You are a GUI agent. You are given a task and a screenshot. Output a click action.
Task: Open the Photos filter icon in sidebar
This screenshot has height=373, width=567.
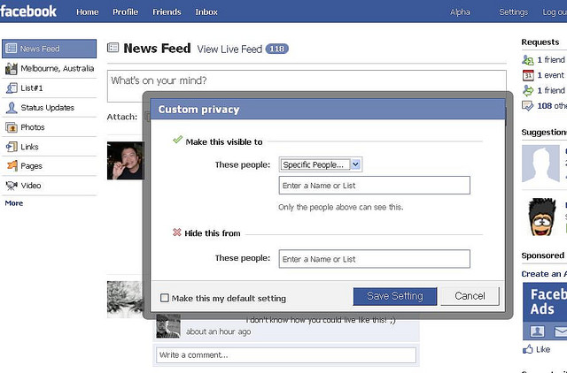(12, 127)
